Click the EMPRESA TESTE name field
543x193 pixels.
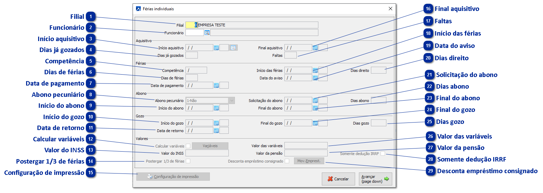click(x=258, y=25)
